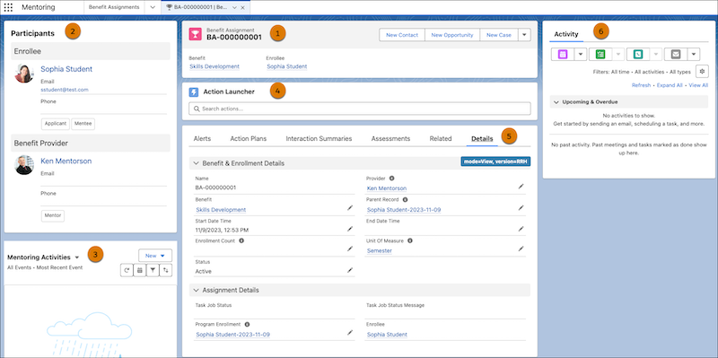Show info for Unit Of Measure

[x=410, y=240]
